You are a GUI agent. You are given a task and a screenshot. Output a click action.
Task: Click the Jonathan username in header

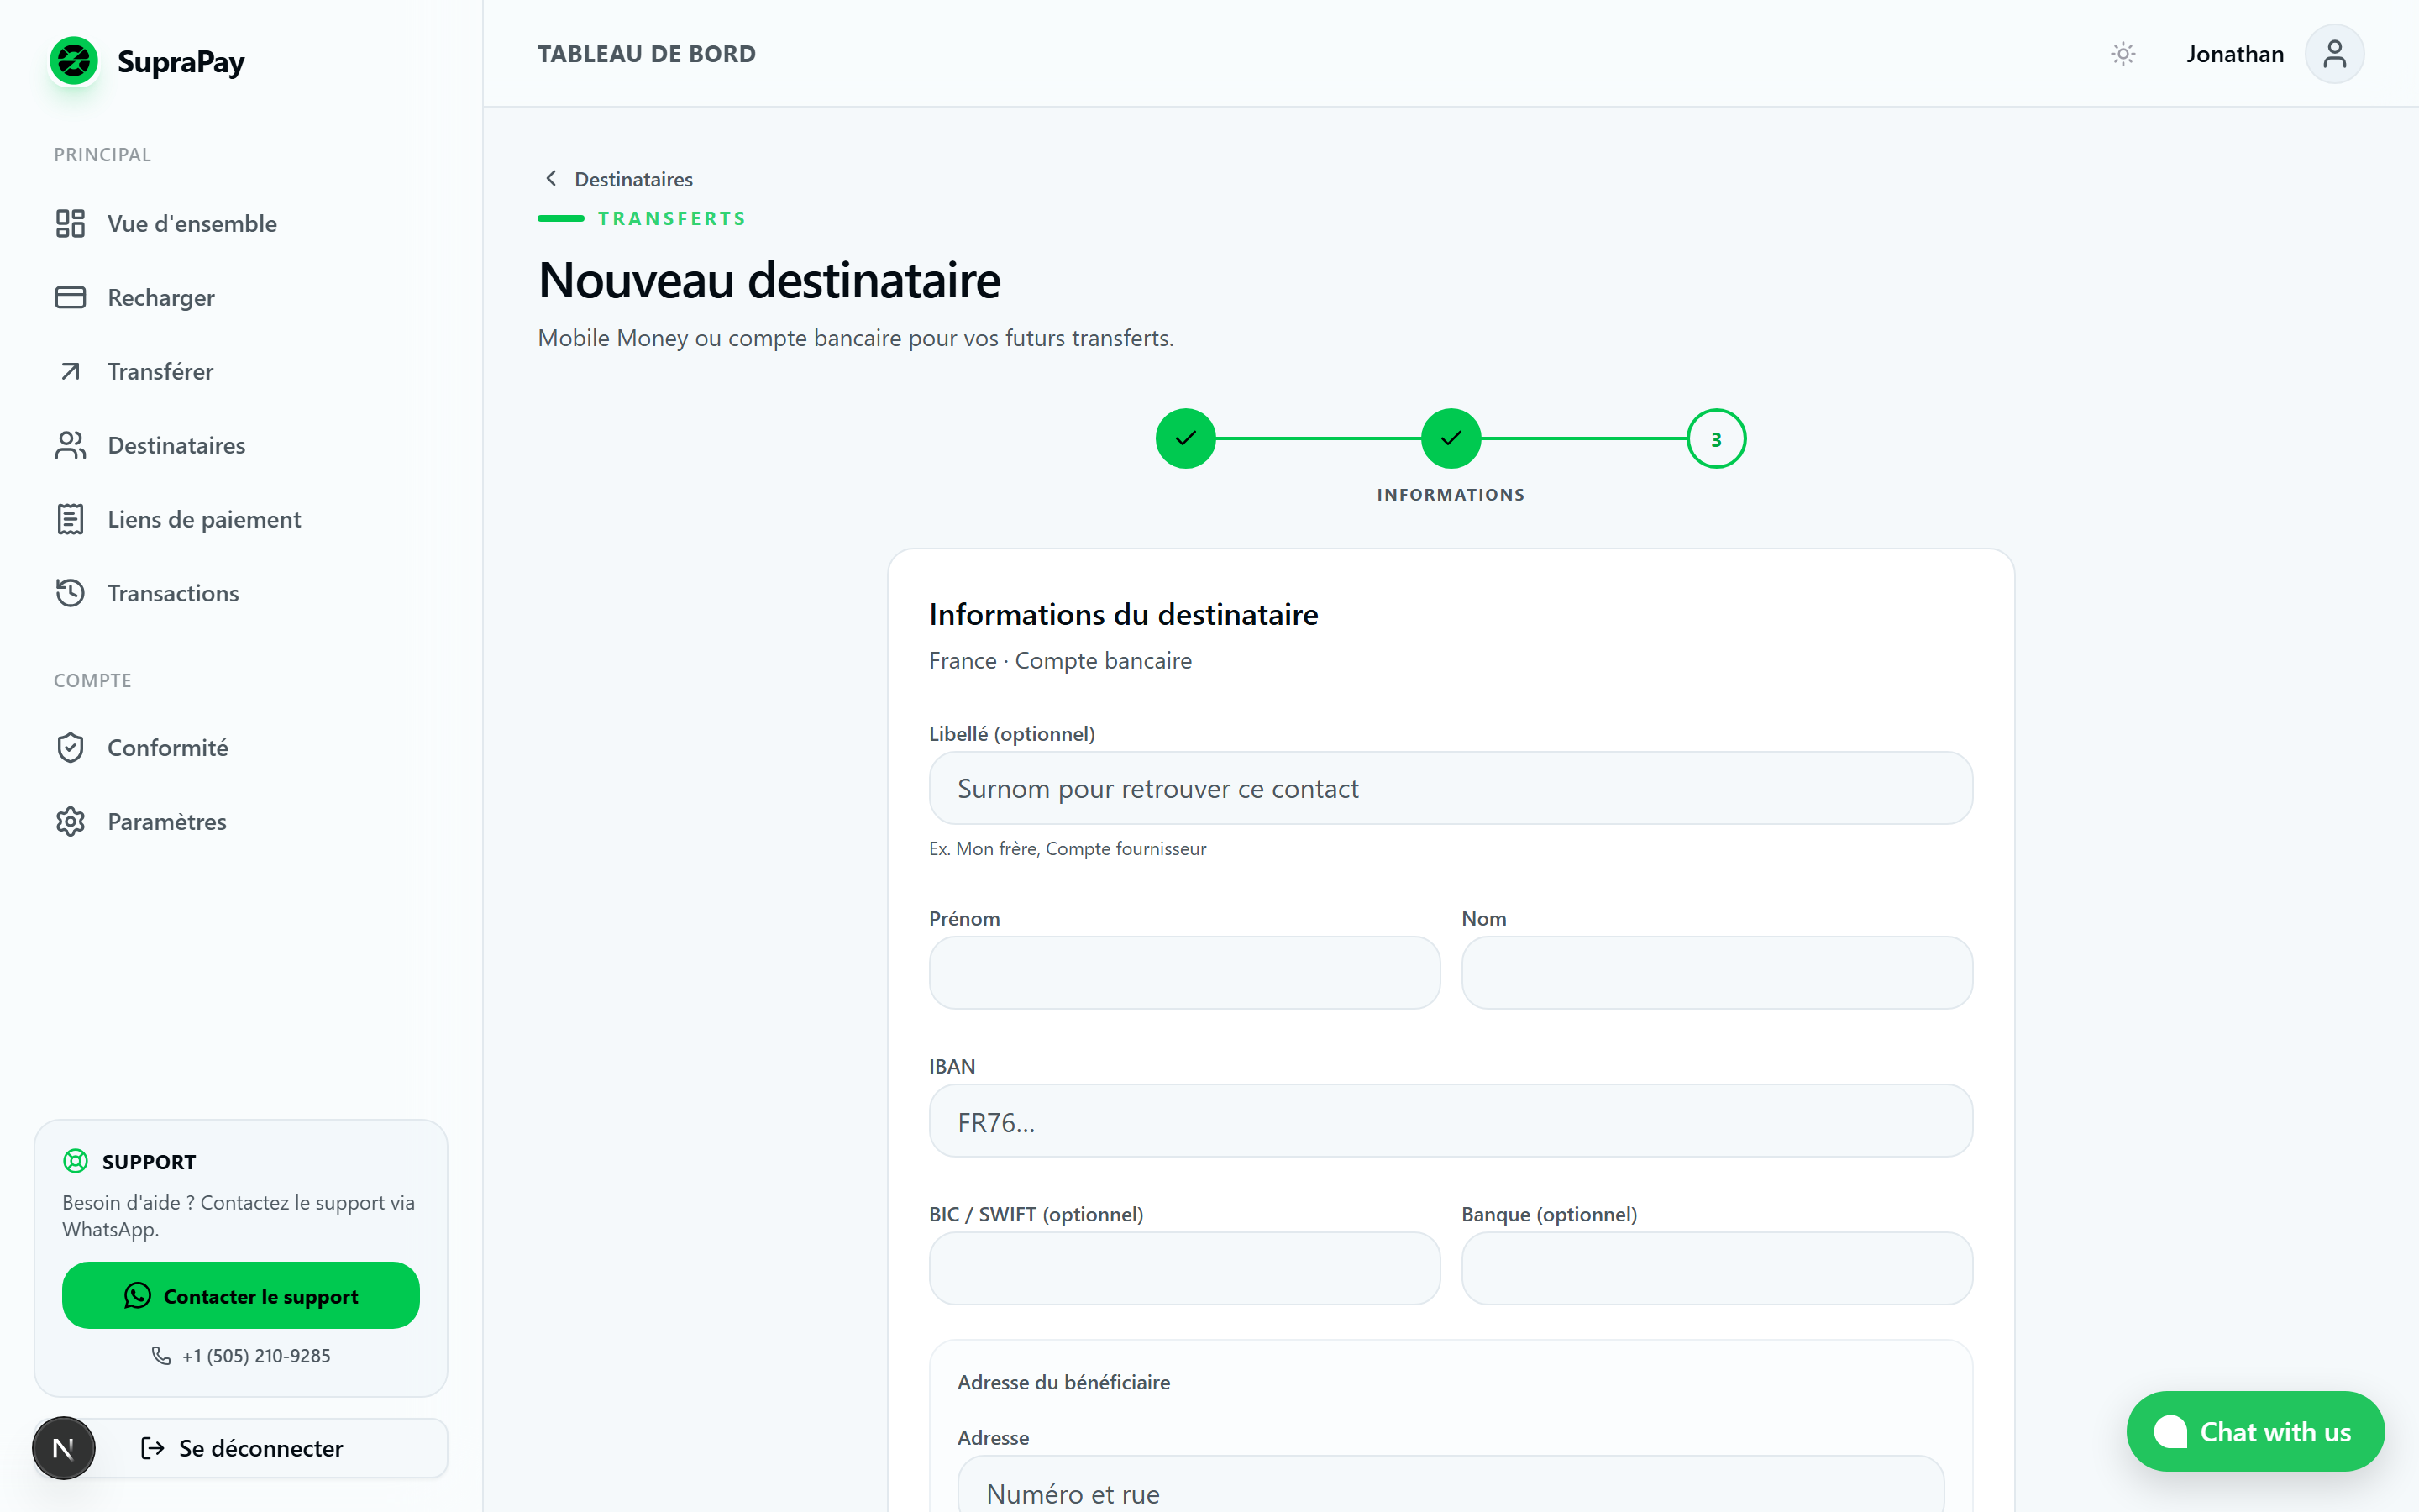[2235, 54]
